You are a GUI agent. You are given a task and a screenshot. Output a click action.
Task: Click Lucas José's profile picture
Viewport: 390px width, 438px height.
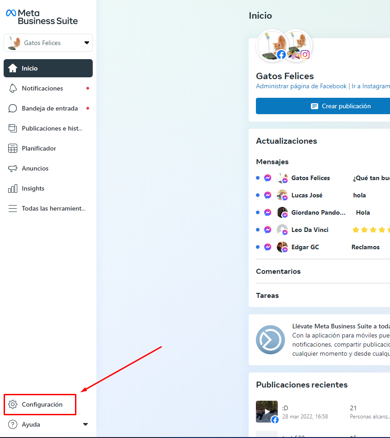pyautogui.click(x=282, y=195)
